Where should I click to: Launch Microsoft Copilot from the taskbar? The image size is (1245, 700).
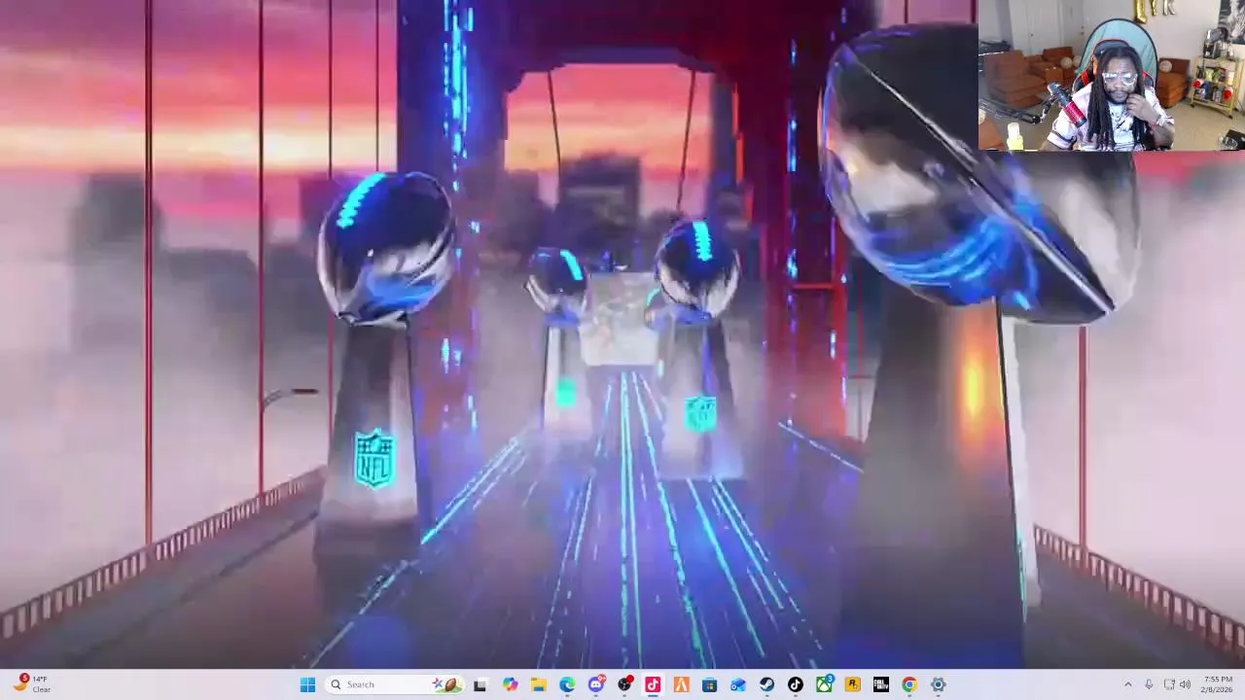click(x=510, y=684)
